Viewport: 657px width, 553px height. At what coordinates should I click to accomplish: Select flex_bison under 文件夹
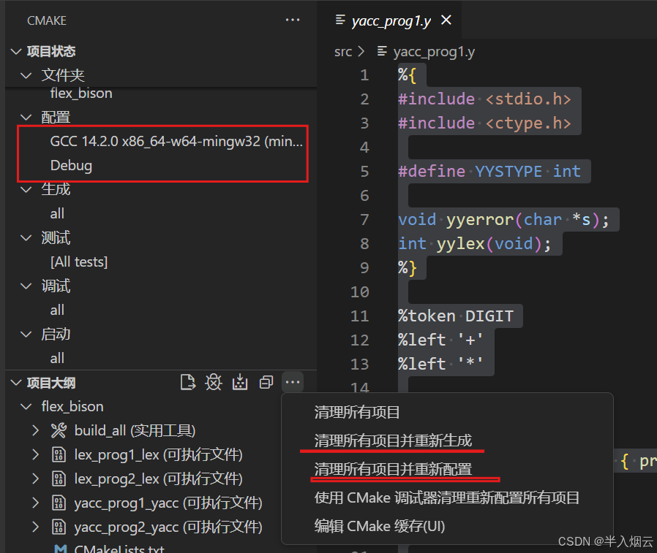pos(81,94)
